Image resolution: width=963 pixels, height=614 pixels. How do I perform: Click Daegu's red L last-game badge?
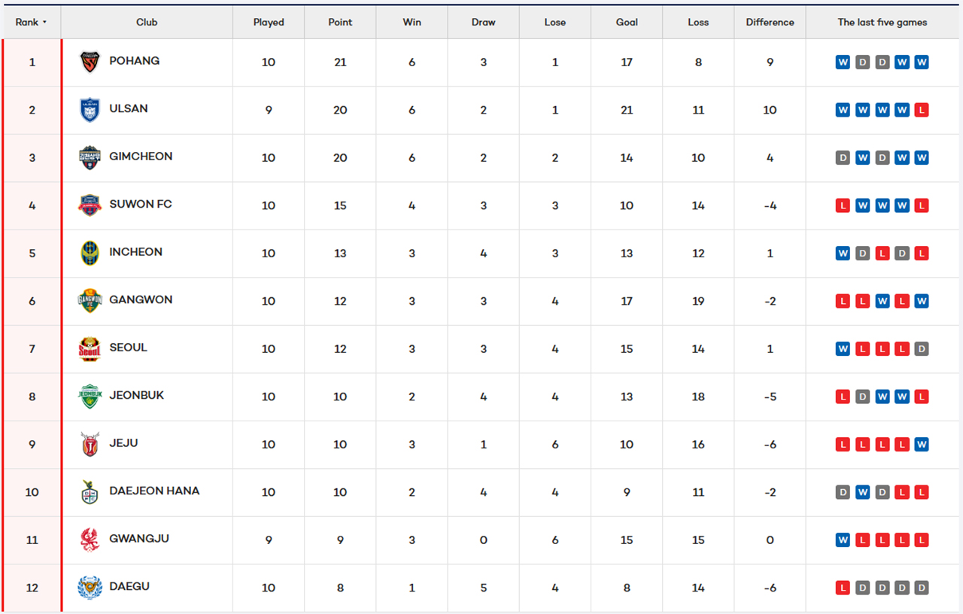coord(843,588)
